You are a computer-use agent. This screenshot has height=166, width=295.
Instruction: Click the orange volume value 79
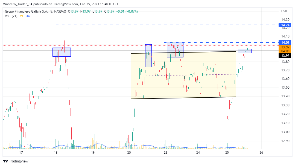point(21,16)
